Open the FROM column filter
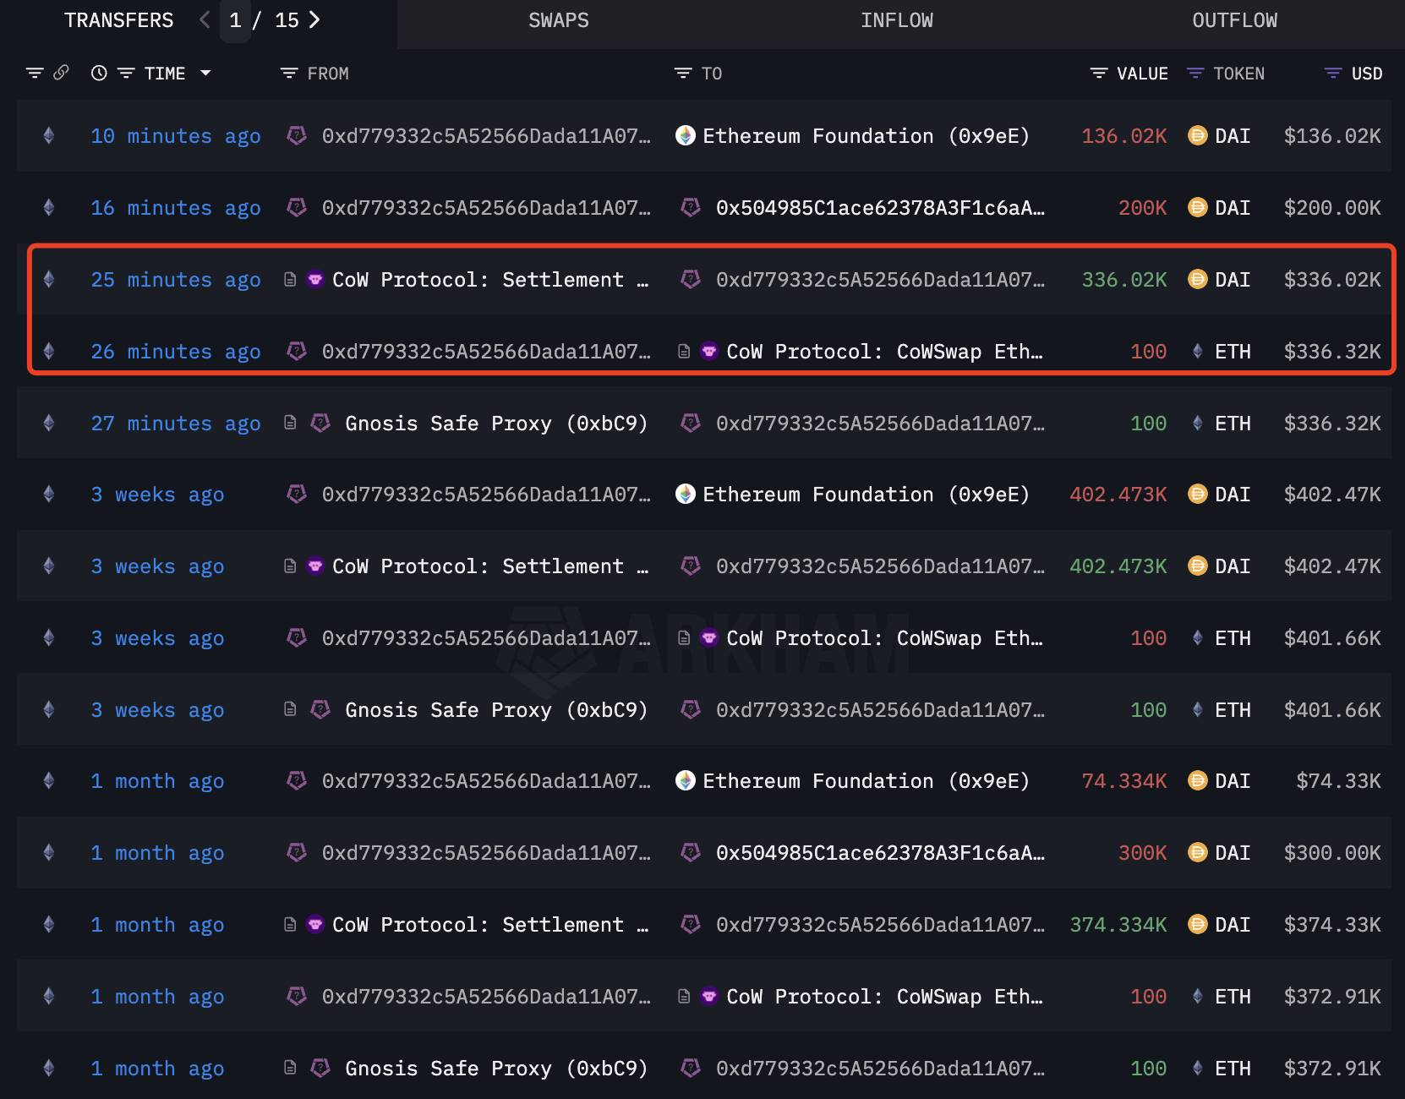This screenshot has height=1099, width=1405. pyautogui.click(x=289, y=74)
